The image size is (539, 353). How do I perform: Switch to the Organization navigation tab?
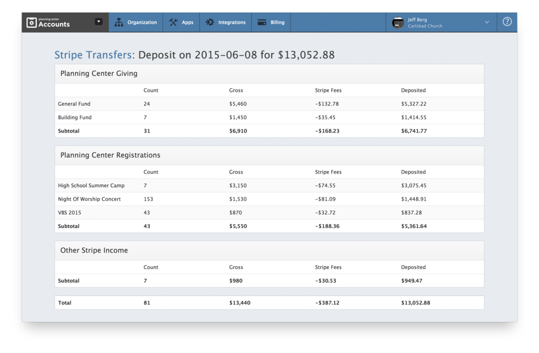click(135, 22)
